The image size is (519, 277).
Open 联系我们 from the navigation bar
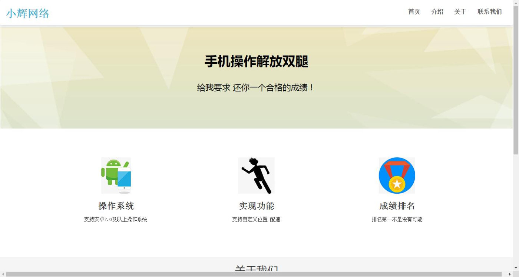(x=489, y=12)
